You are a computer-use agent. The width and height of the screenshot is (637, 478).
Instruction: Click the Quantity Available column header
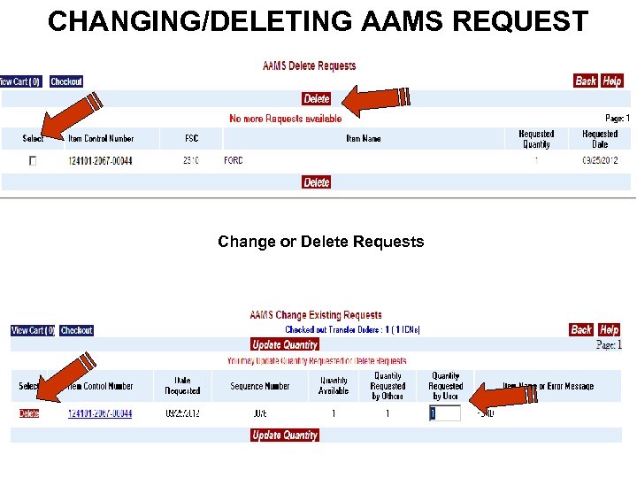(334, 385)
